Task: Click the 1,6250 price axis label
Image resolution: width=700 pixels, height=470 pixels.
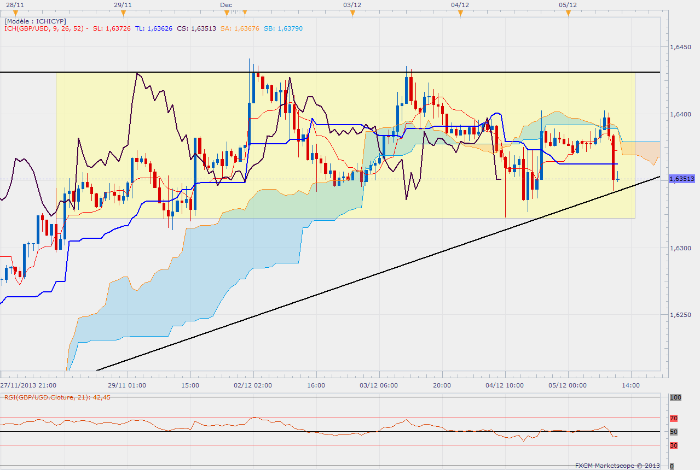Action: tap(681, 314)
